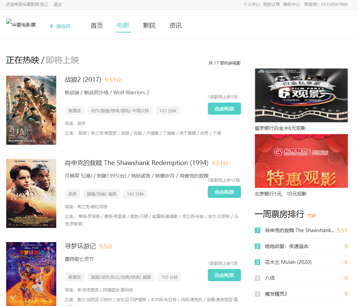Click the 导演：弗兰克·德拉邦特 line
The image size is (358, 306).
[86, 207]
